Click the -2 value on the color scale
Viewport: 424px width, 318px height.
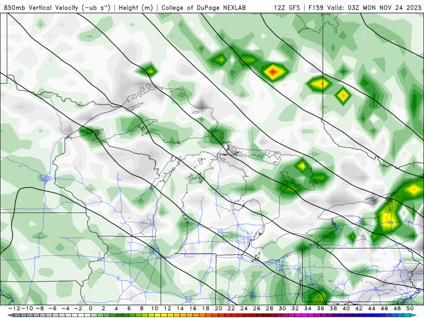[78, 308]
